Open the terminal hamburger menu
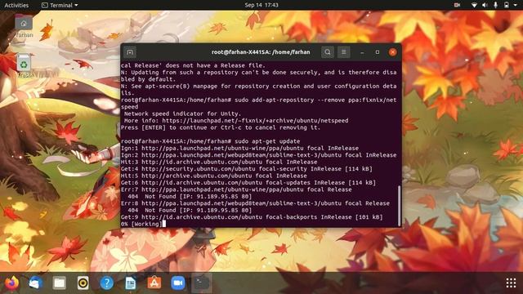Screen dimensions: 523x294 point(343,52)
